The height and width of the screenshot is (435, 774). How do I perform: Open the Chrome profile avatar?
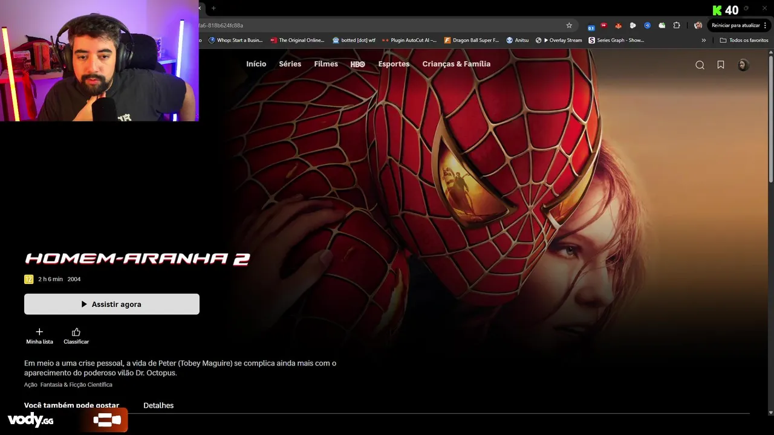pyautogui.click(x=698, y=25)
